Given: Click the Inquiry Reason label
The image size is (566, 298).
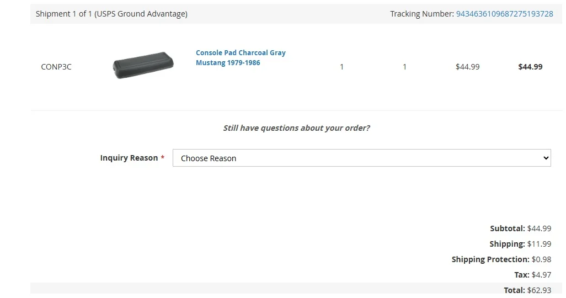Looking at the screenshot, I should tap(129, 158).
